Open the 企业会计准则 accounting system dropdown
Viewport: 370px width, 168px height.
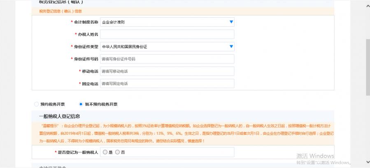pyautogui.click(x=165, y=22)
